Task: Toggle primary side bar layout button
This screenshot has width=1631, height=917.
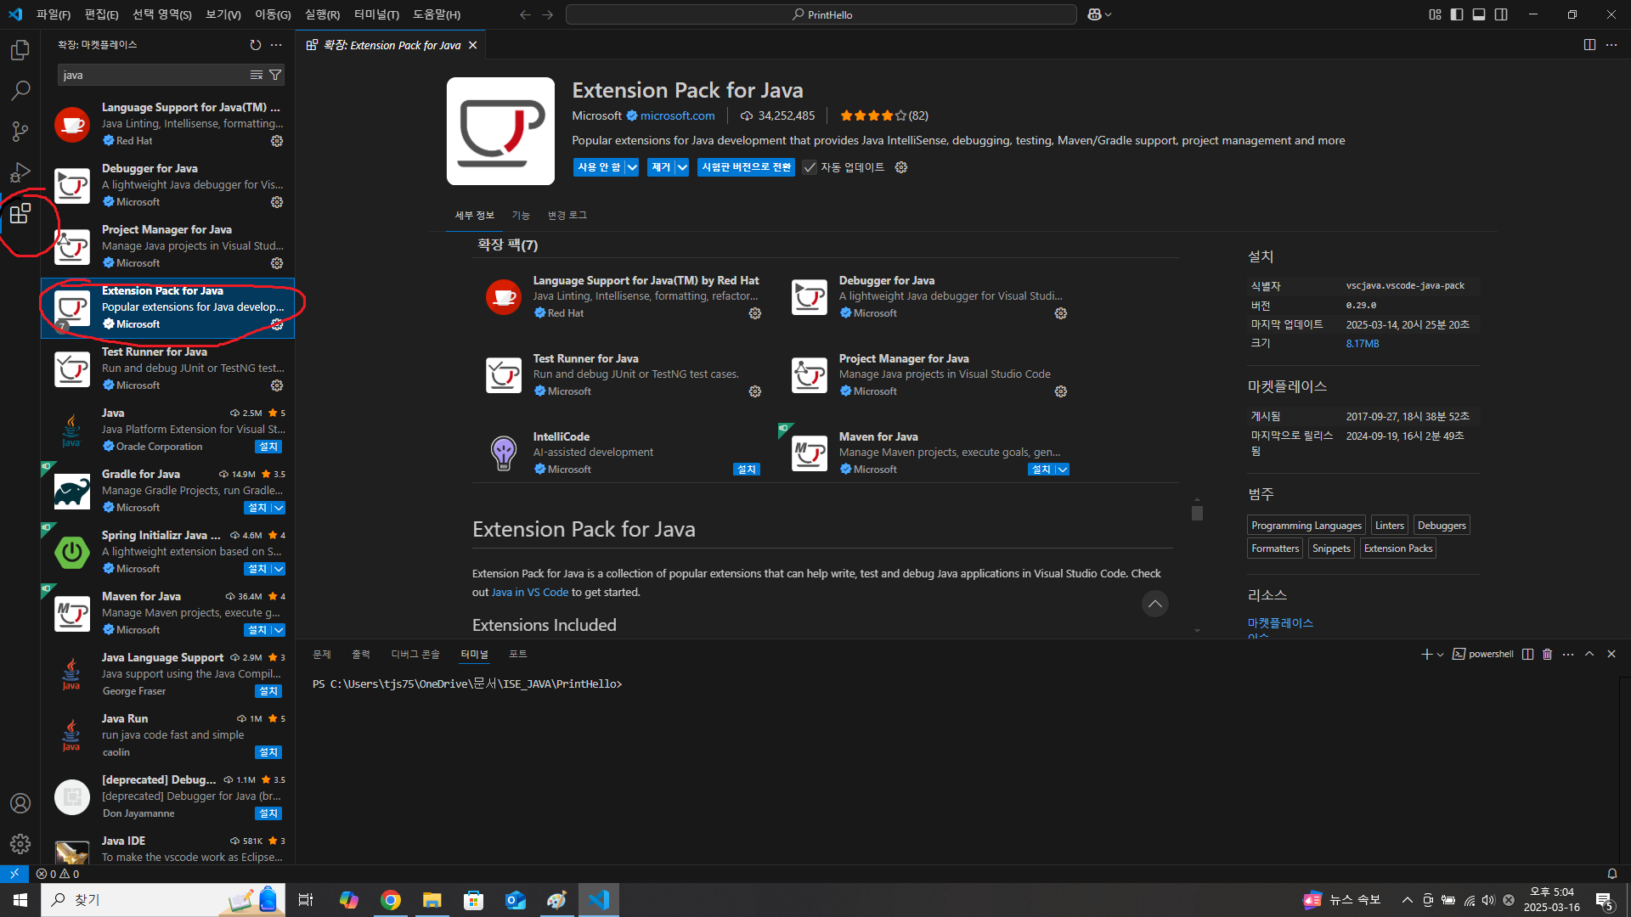Action: click(x=1457, y=14)
